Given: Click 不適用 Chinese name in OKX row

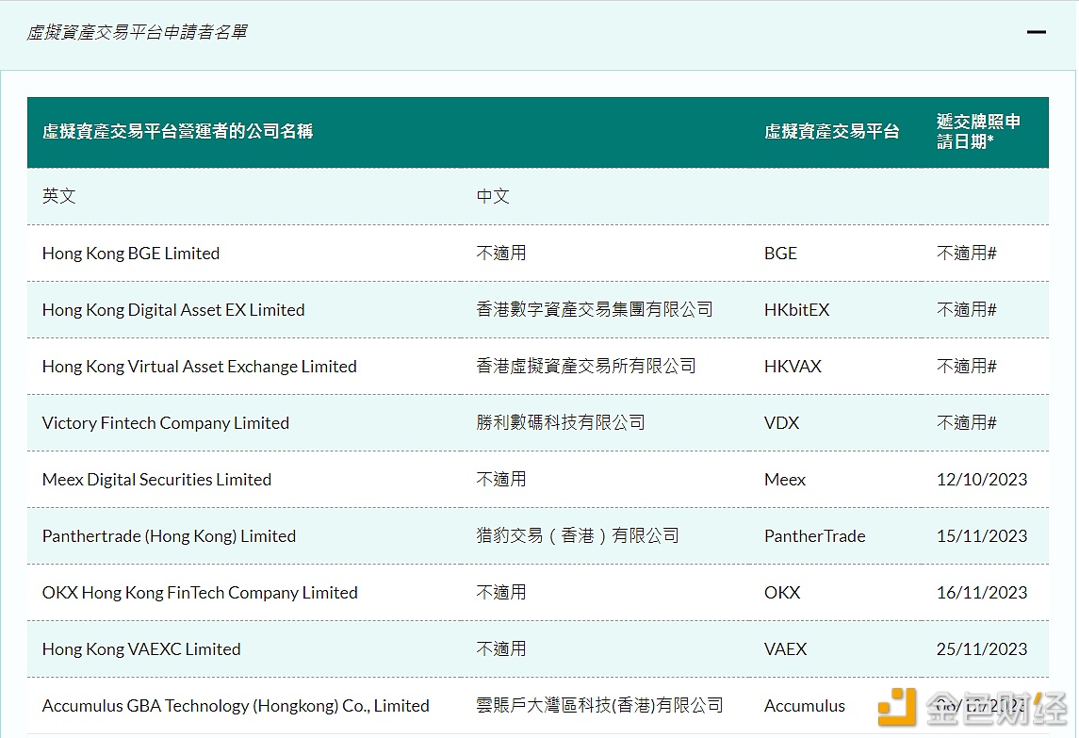Looking at the screenshot, I should (501, 593).
